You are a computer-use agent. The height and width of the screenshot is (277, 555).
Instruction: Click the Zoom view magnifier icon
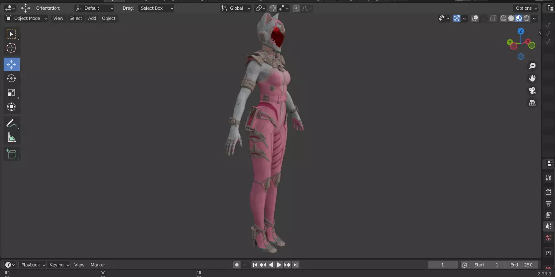532,66
